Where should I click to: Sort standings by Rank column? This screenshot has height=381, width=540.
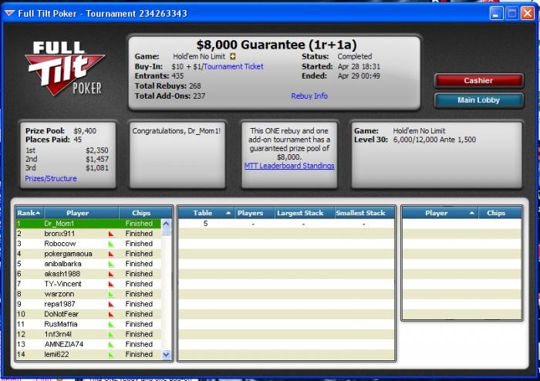29,213
